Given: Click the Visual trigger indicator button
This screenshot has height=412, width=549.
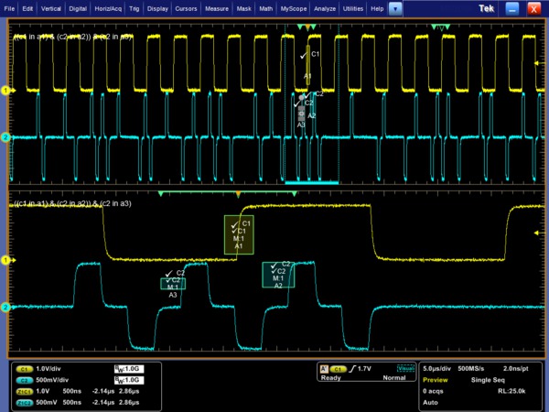Looking at the screenshot, I should tap(406, 368).
